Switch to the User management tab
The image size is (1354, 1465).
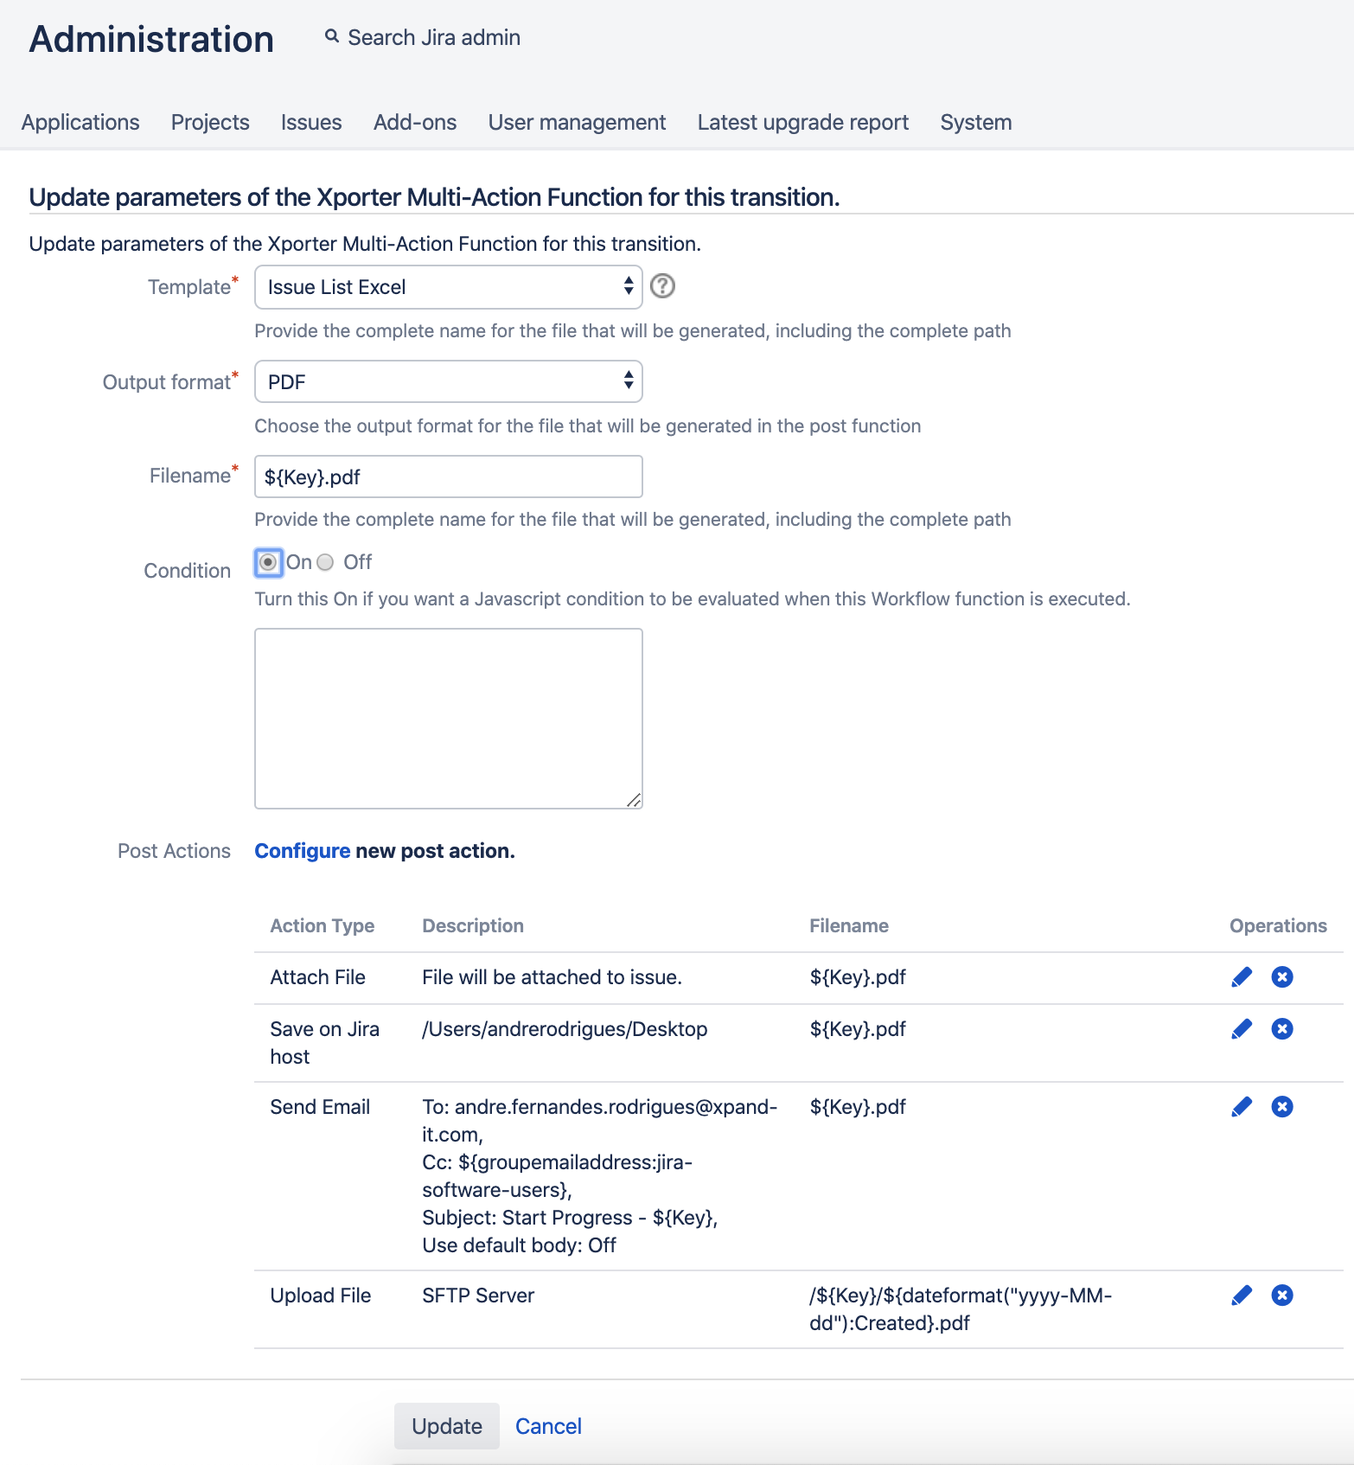pos(577,123)
